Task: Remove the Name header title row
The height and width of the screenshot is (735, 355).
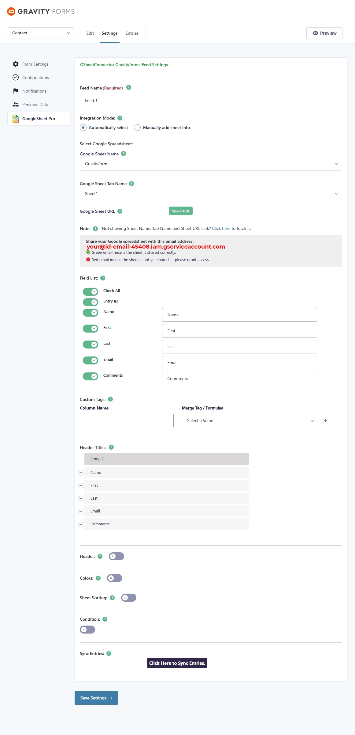Action: tap(81, 473)
